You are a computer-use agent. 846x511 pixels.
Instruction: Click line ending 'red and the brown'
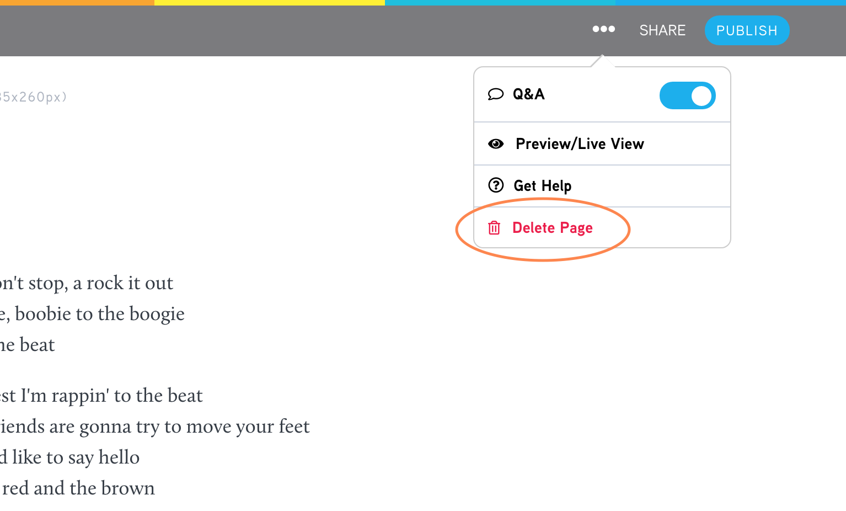(x=78, y=488)
